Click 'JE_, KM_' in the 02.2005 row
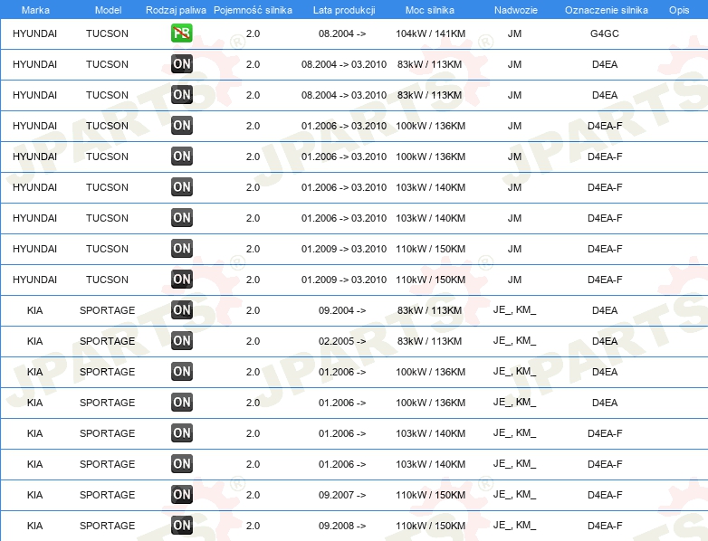The width and height of the screenshot is (708, 541). [x=514, y=341]
